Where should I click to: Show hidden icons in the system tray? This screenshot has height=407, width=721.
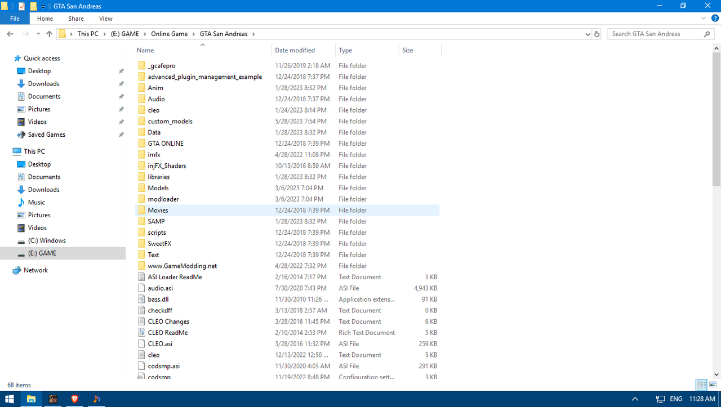point(635,399)
